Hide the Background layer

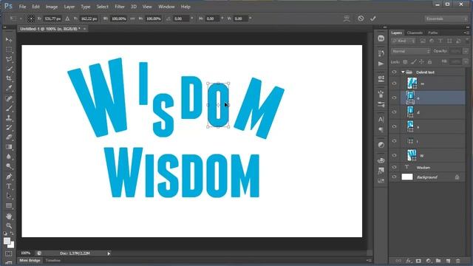(x=394, y=177)
